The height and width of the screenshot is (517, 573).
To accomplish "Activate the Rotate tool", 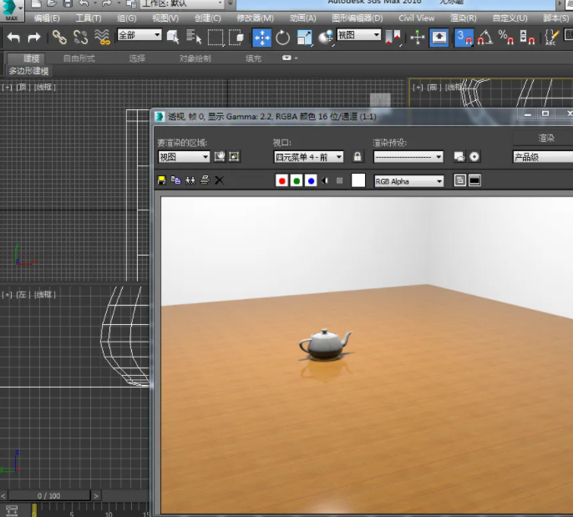I will point(283,37).
